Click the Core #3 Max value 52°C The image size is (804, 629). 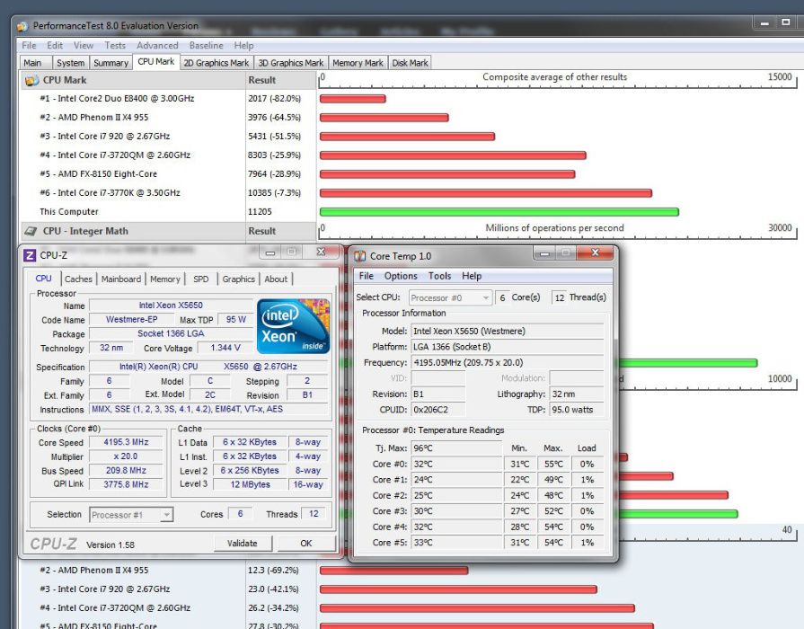(x=553, y=511)
